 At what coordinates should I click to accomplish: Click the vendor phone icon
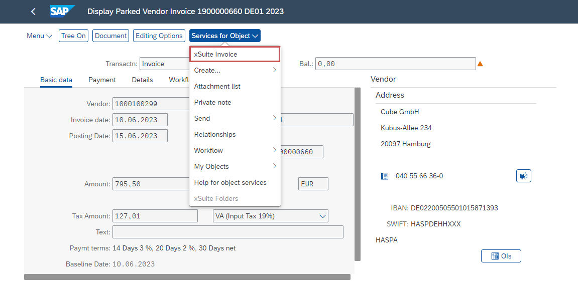[385, 176]
